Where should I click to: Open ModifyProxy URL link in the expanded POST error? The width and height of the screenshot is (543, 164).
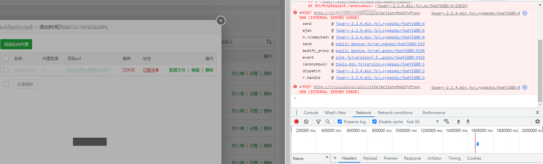[x=367, y=13]
